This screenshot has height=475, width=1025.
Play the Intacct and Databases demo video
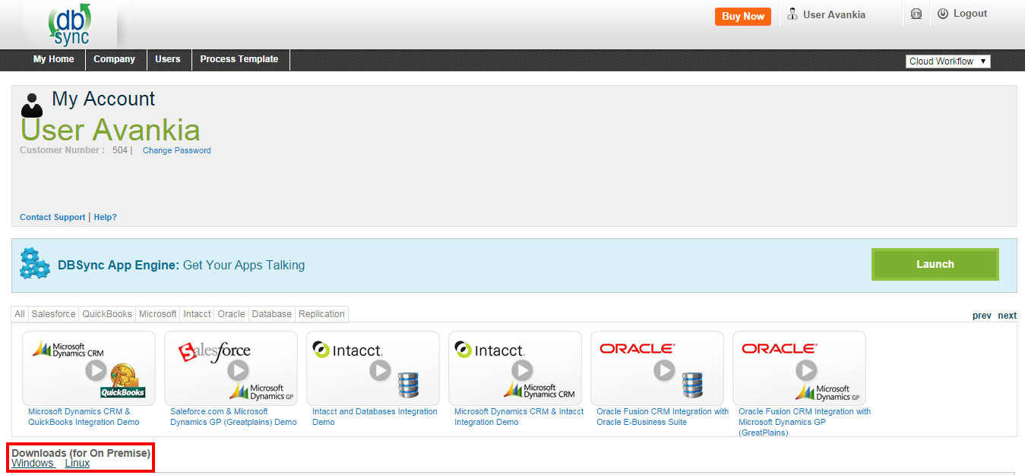coord(380,370)
